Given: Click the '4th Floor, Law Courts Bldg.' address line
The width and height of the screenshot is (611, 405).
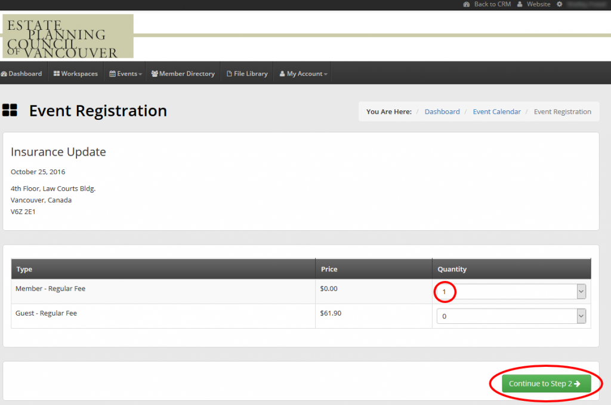Looking at the screenshot, I should pyautogui.click(x=53, y=188).
